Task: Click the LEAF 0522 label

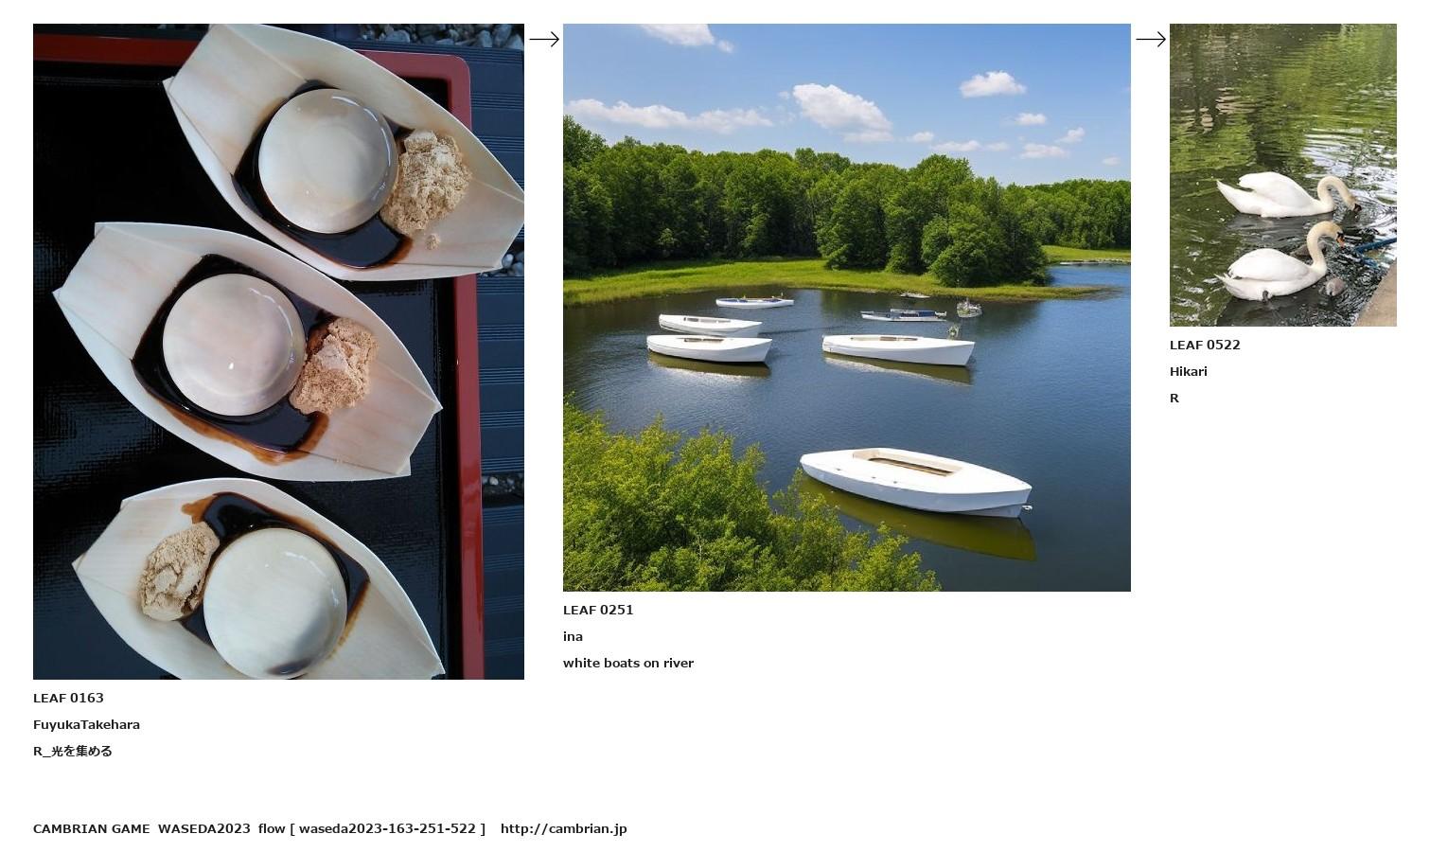Action: click(x=1205, y=345)
